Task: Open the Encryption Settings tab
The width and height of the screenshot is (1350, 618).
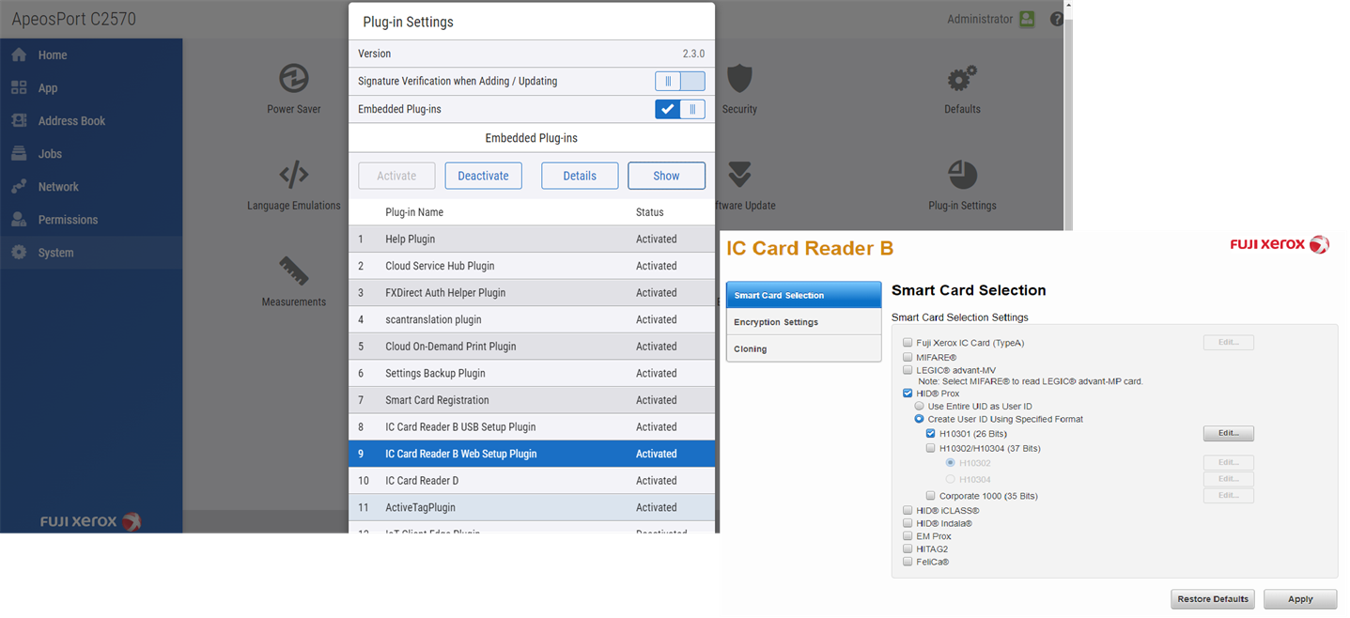Action: coord(804,322)
